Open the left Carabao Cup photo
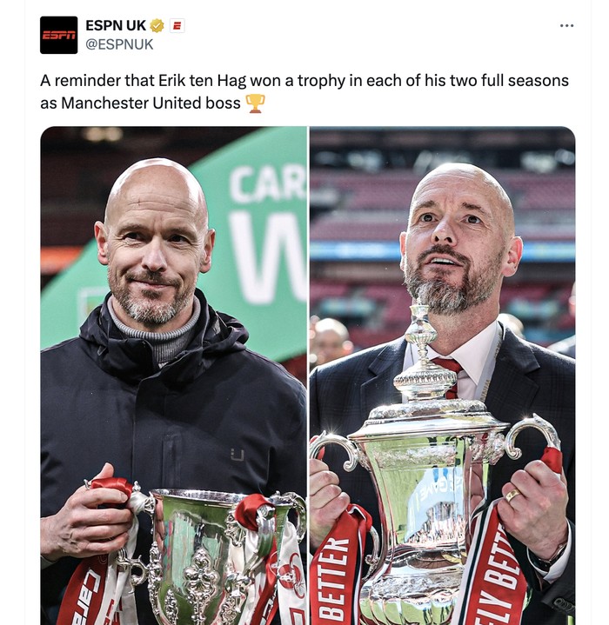The image size is (609, 625). (x=174, y=376)
